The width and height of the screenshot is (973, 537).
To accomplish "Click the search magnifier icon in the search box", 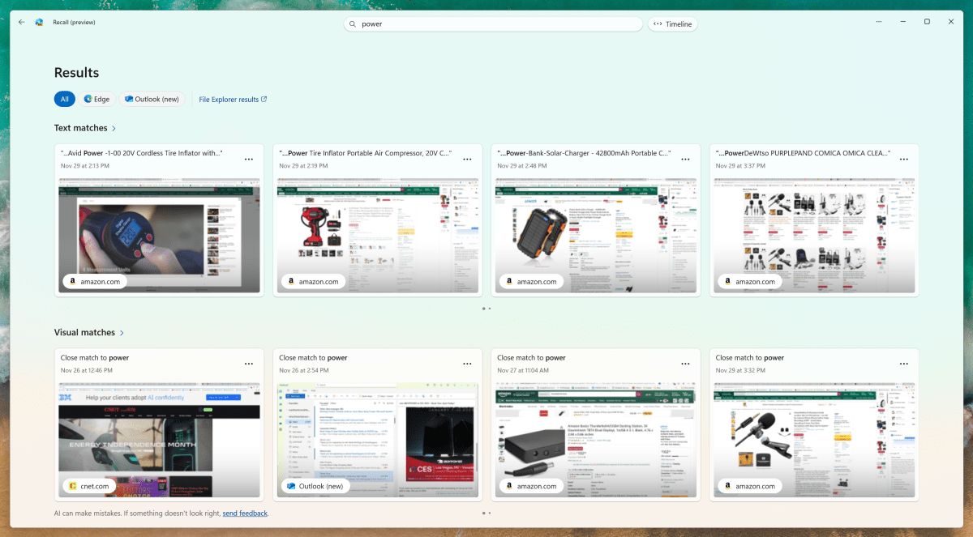I will [351, 23].
